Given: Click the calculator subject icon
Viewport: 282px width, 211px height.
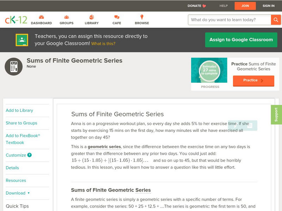Looking at the screenshot, I should click(14, 66).
